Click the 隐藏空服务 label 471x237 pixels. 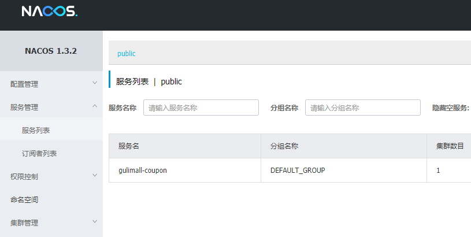[451, 108]
